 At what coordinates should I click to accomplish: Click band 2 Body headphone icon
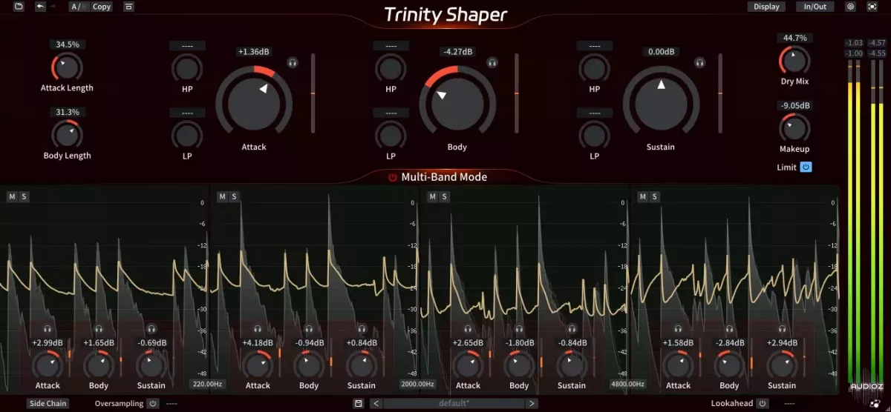(310, 328)
